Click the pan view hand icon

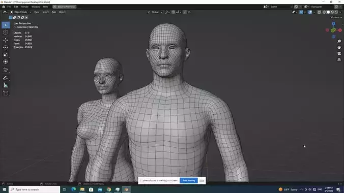coord(339,47)
